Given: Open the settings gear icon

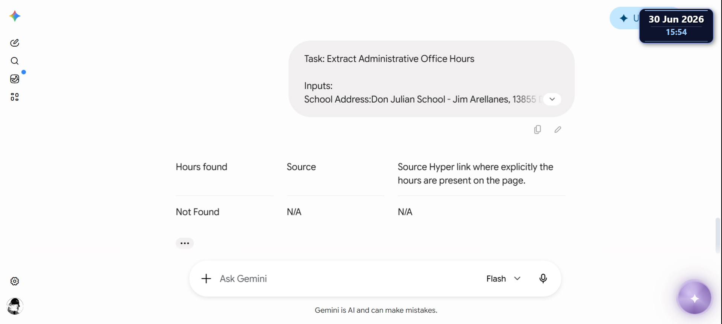Looking at the screenshot, I should (15, 281).
